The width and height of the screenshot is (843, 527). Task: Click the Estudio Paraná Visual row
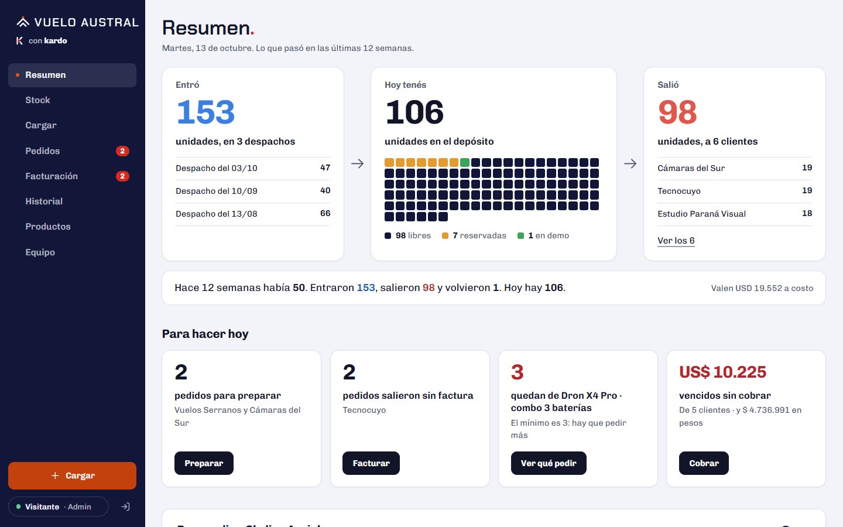(x=735, y=214)
